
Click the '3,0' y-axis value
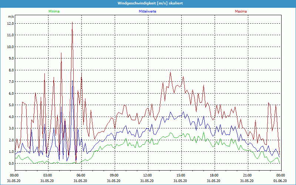tap(11, 128)
